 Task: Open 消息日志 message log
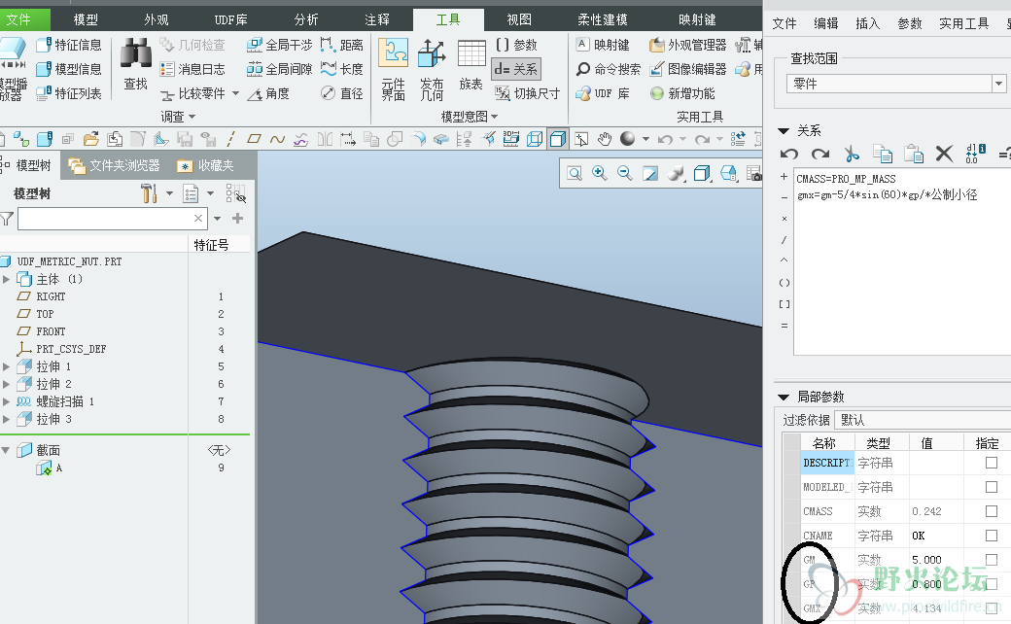pos(192,69)
